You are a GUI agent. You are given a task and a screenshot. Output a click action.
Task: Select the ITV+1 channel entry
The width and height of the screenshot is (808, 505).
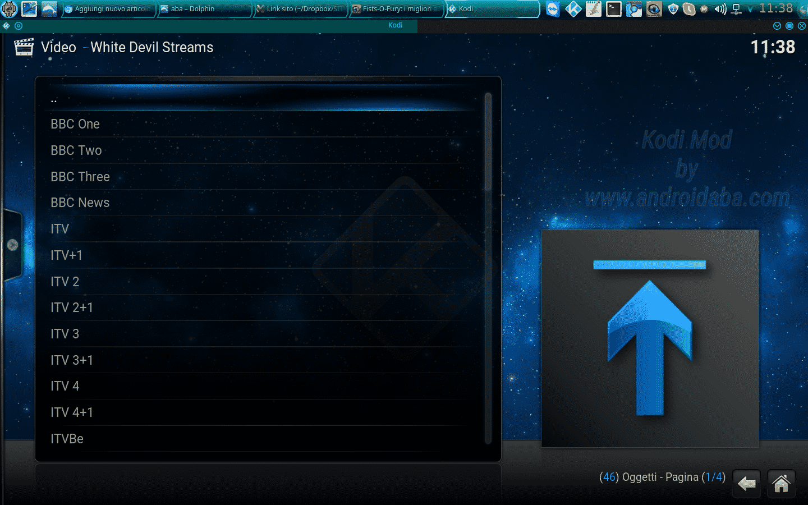[x=261, y=255]
